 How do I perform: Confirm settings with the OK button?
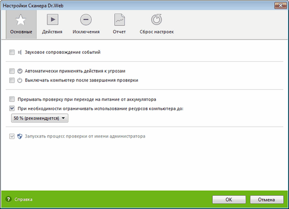(229, 200)
